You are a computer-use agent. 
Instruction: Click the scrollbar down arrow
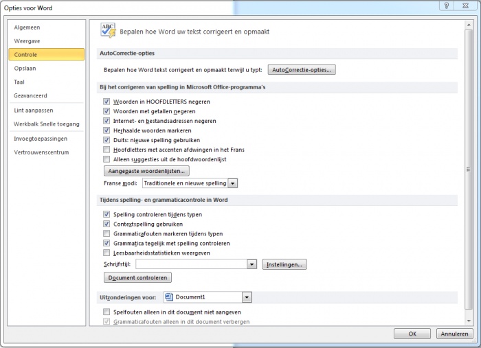(x=469, y=321)
